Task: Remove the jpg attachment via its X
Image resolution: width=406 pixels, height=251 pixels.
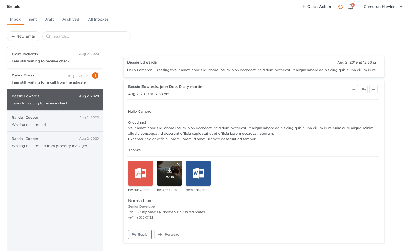Action: pos(178,164)
